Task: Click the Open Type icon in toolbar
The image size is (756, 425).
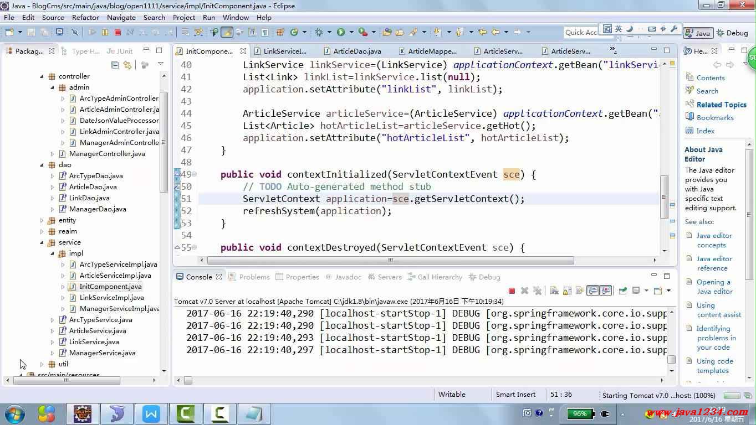Action: 387,32
